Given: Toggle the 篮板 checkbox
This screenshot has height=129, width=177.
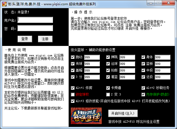Looking at the screenshot, I should pos(143,64).
